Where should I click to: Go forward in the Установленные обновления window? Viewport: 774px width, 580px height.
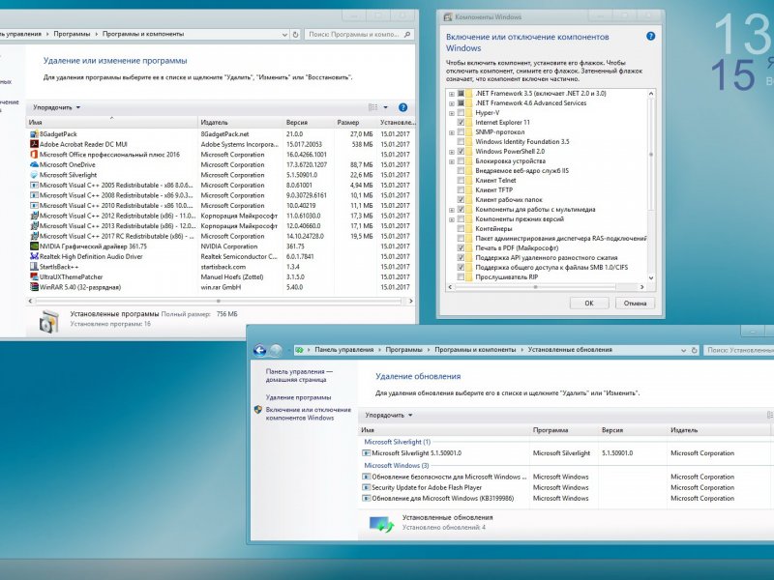[x=276, y=350]
